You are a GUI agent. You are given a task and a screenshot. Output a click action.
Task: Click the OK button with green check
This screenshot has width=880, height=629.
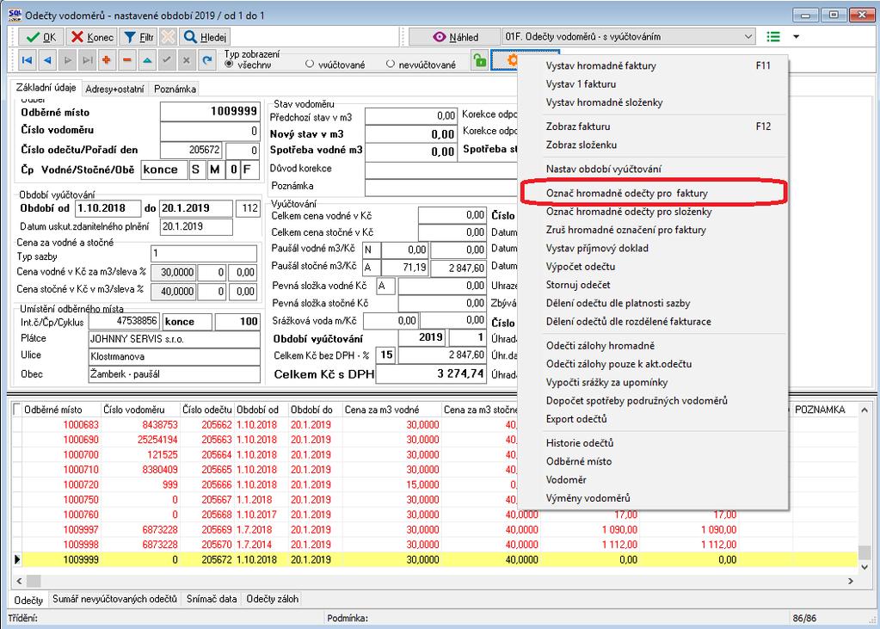point(41,37)
